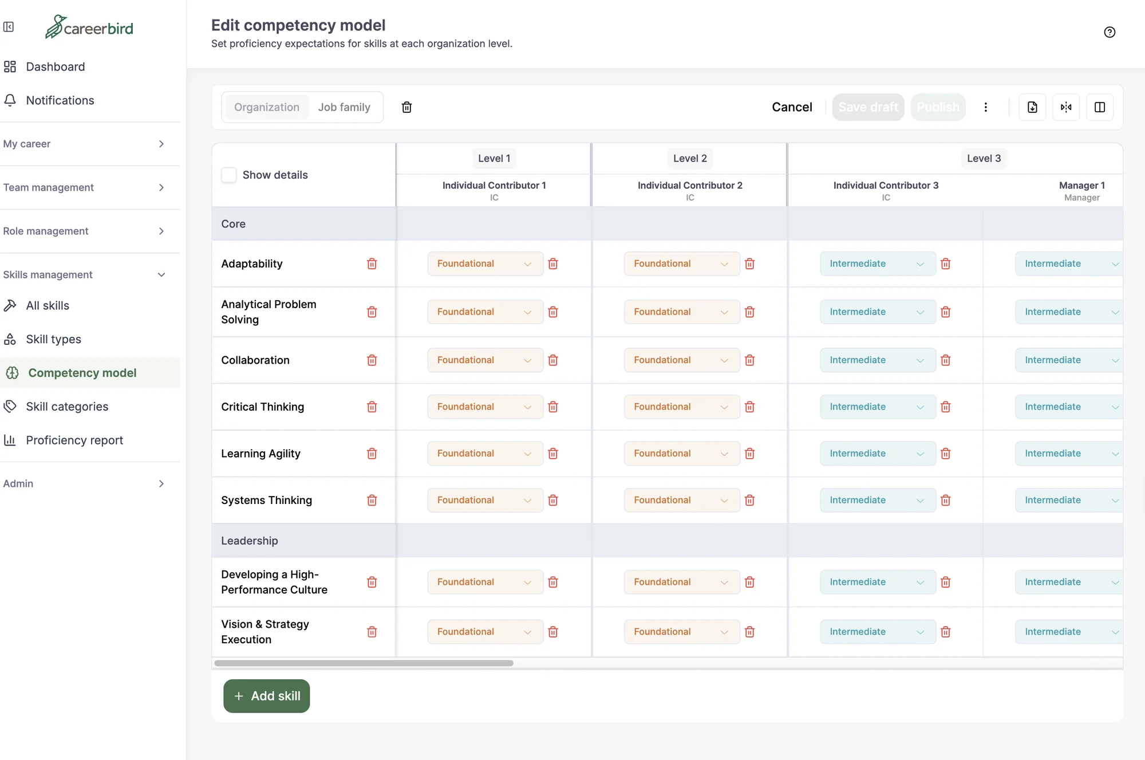Remove the Adaptability skill row
This screenshot has width=1145, height=760.
(x=372, y=263)
